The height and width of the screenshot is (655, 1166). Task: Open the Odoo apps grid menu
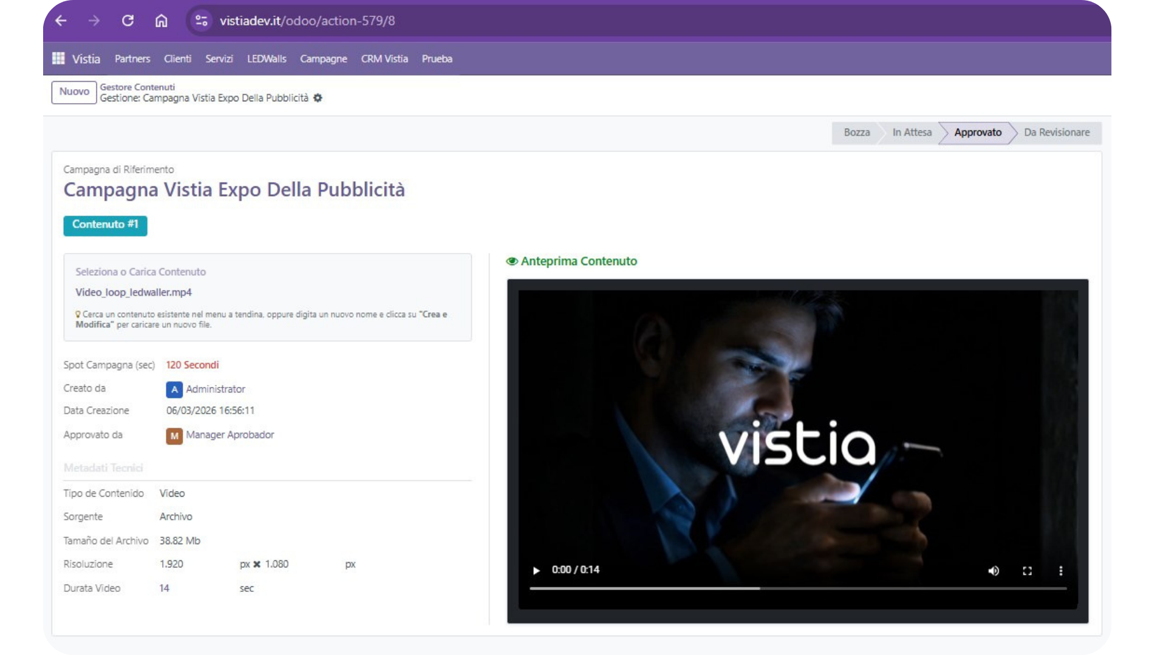[58, 58]
